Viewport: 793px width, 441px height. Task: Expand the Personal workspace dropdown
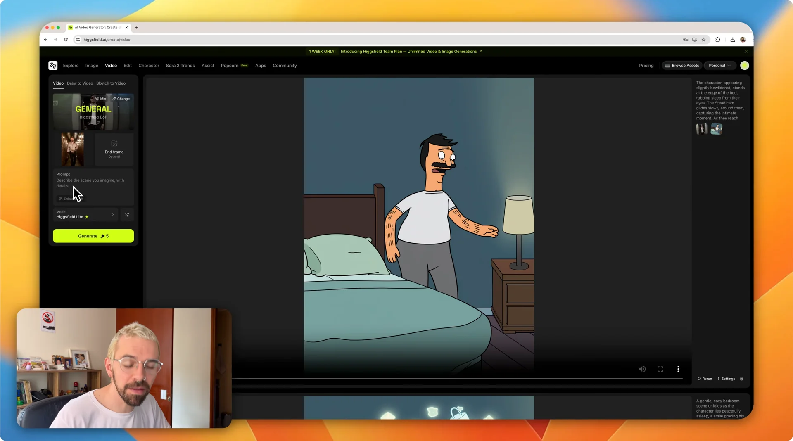[720, 66]
